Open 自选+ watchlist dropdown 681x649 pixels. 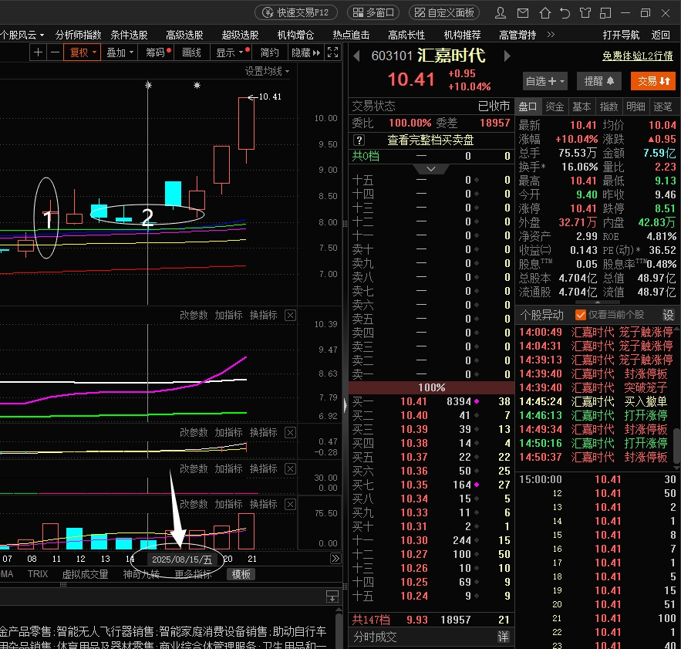click(544, 81)
